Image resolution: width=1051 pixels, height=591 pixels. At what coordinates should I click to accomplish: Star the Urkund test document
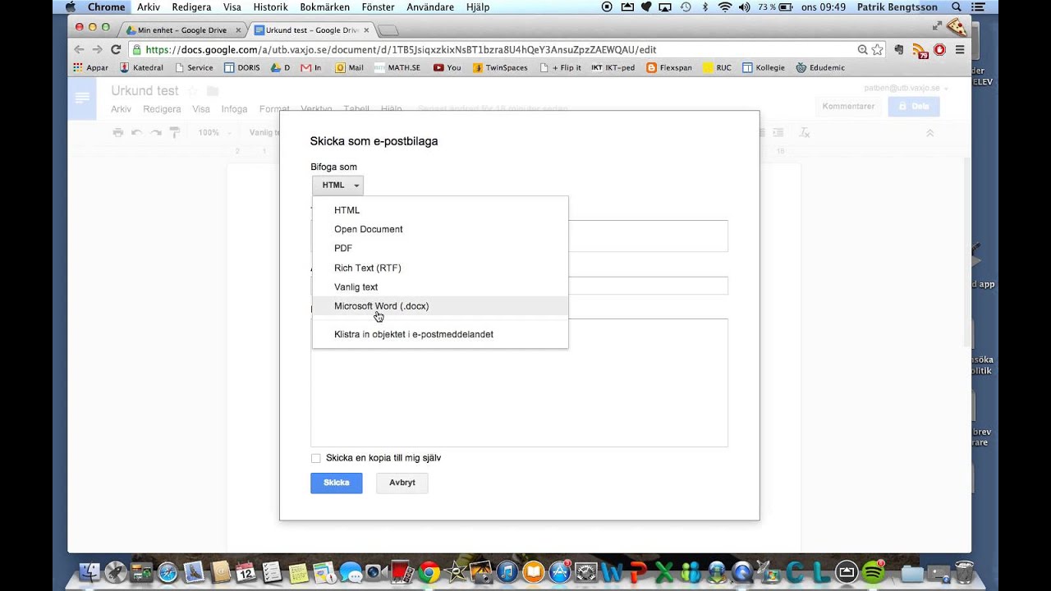193,91
